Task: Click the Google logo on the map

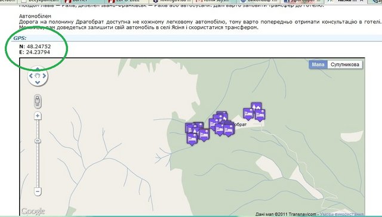Action: coord(33,211)
